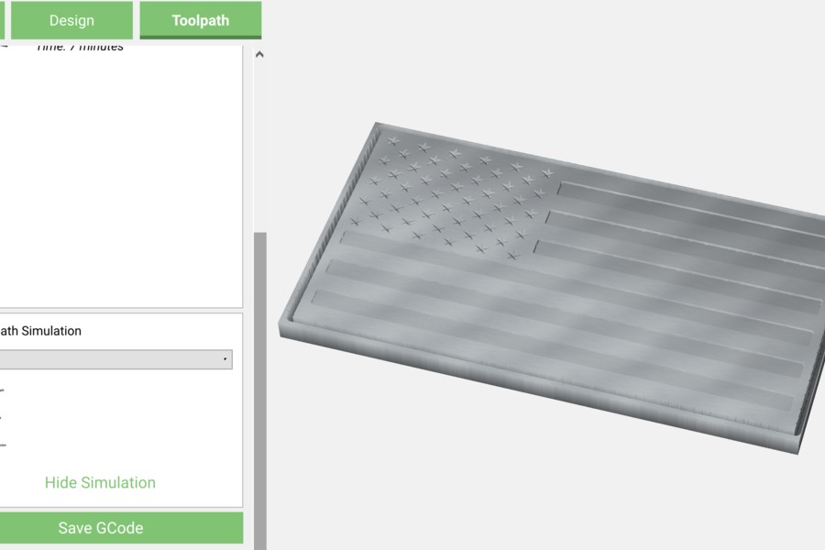This screenshot has height=550, width=825.
Task: Click the panel scrollbar up arrow
Action: point(259,54)
